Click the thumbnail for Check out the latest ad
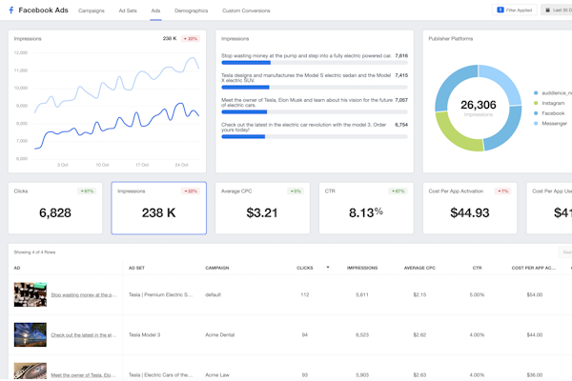572x381 pixels. tap(31, 334)
